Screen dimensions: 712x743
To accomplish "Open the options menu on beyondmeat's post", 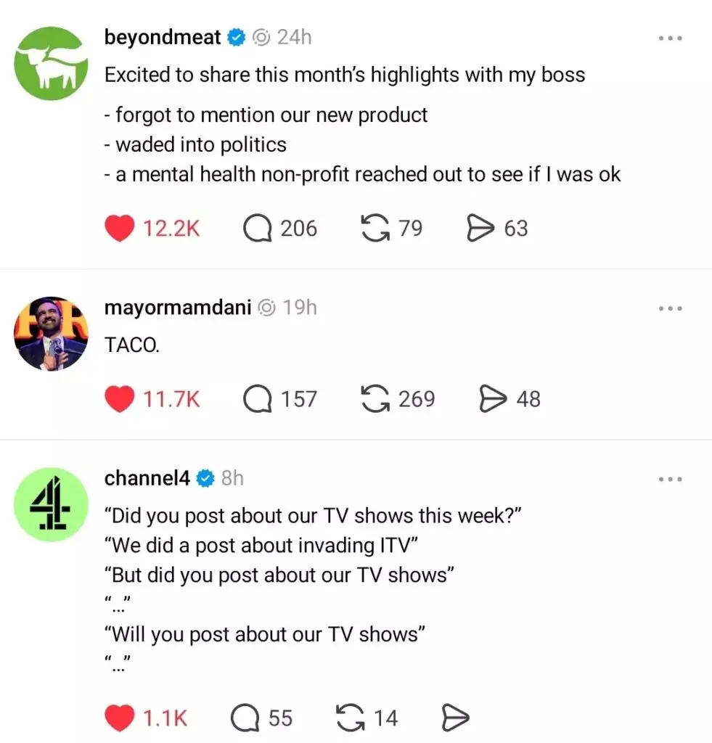I will [x=670, y=38].
